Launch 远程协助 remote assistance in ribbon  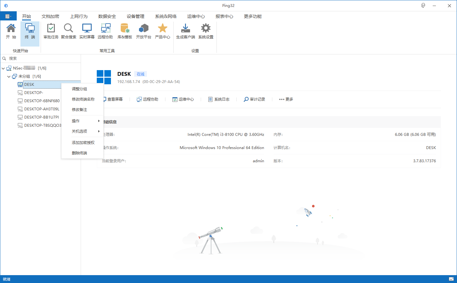(x=105, y=31)
